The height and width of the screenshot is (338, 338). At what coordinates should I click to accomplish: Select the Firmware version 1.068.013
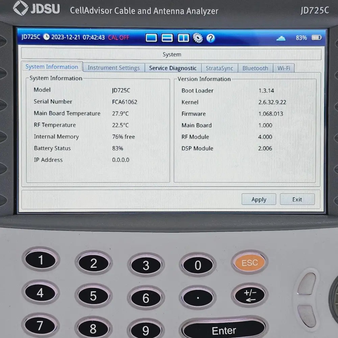[271, 114]
